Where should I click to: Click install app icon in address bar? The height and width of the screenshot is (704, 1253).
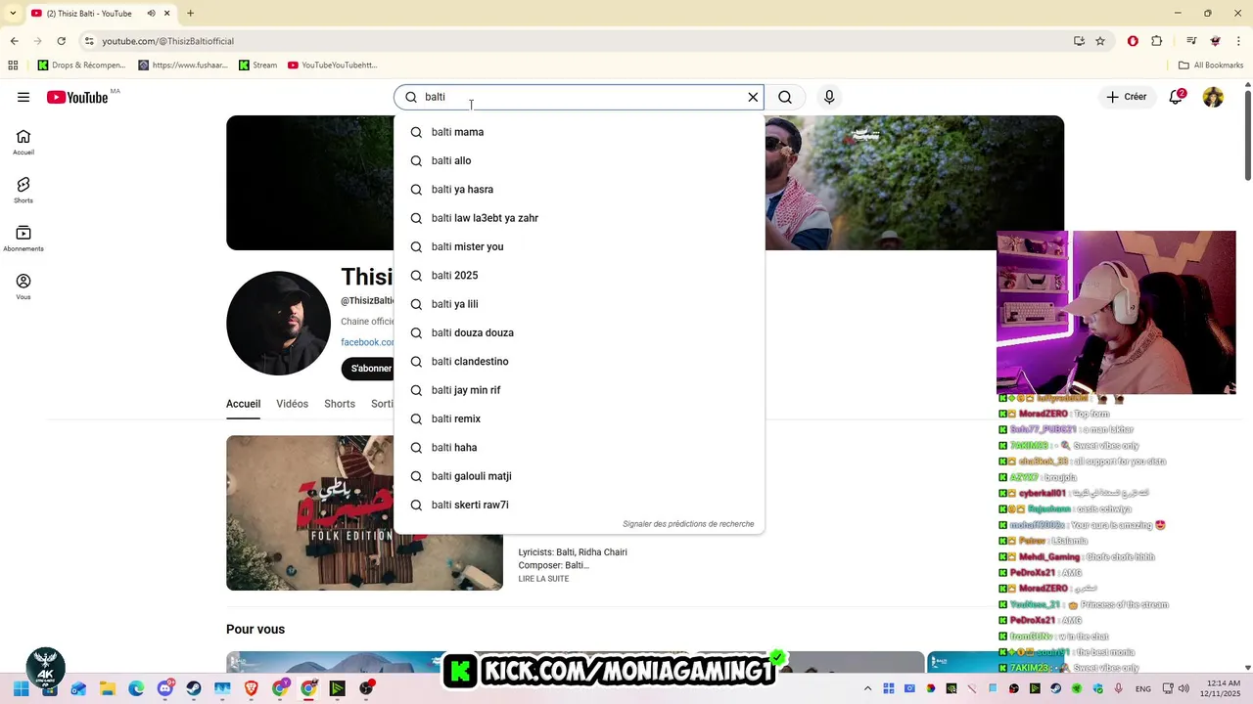click(1079, 41)
